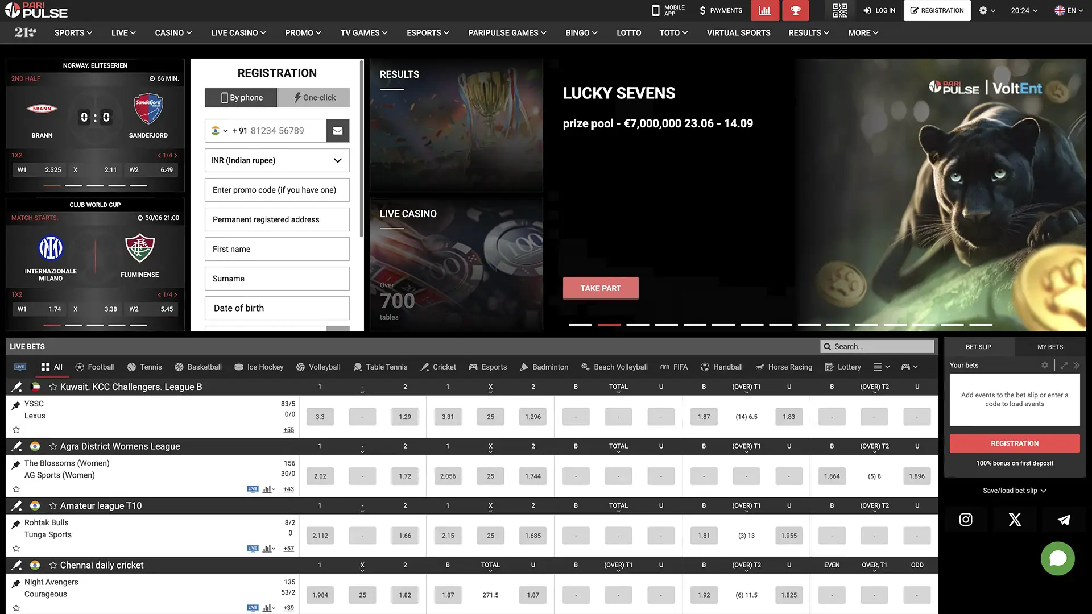Open the country code flag dropdown
1092x614 pixels.
point(220,131)
